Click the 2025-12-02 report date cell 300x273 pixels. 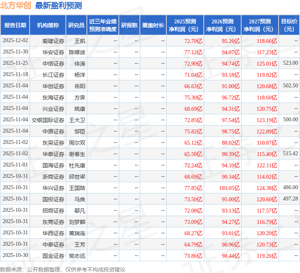16,41
